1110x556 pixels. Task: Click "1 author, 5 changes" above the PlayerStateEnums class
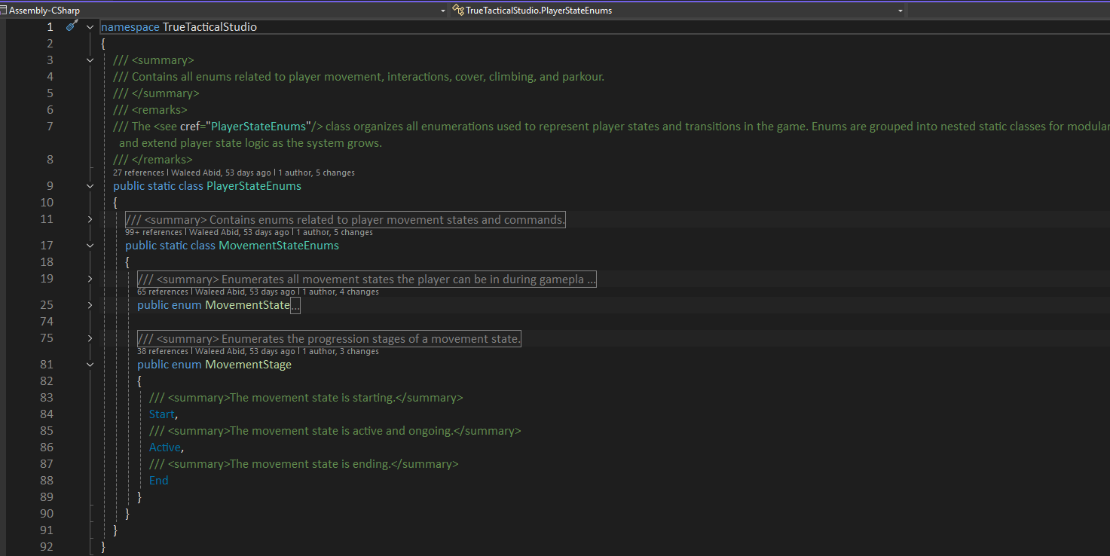(x=316, y=173)
